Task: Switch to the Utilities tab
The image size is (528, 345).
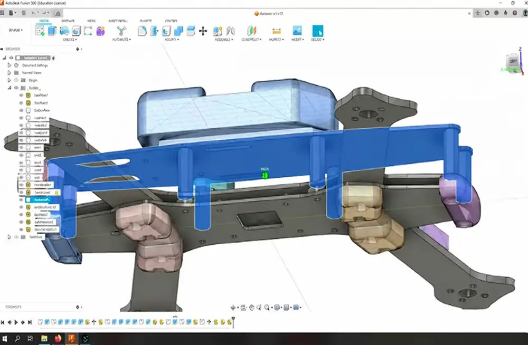Action: [171, 21]
